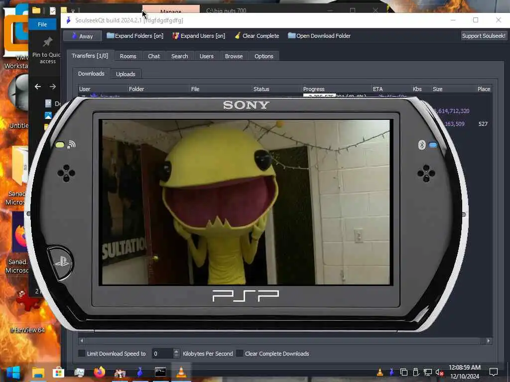
Task: Open the Chat tab
Action: click(154, 56)
